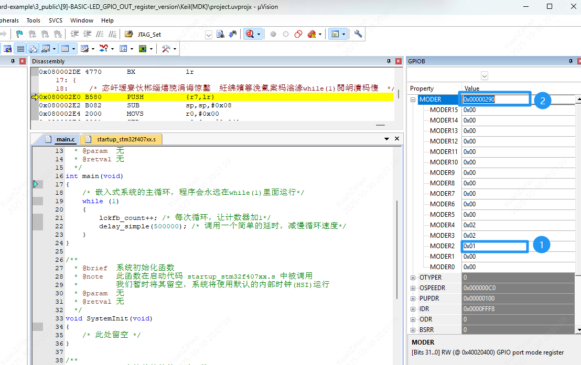The height and width of the screenshot is (365, 581).
Task: Open the Window menu
Action: [82, 20]
